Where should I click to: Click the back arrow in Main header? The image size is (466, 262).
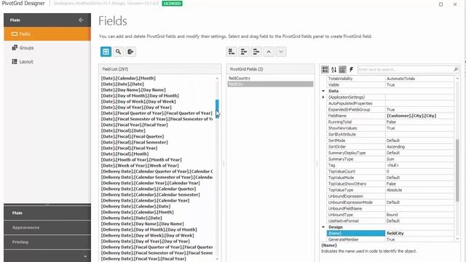(x=81, y=20)
